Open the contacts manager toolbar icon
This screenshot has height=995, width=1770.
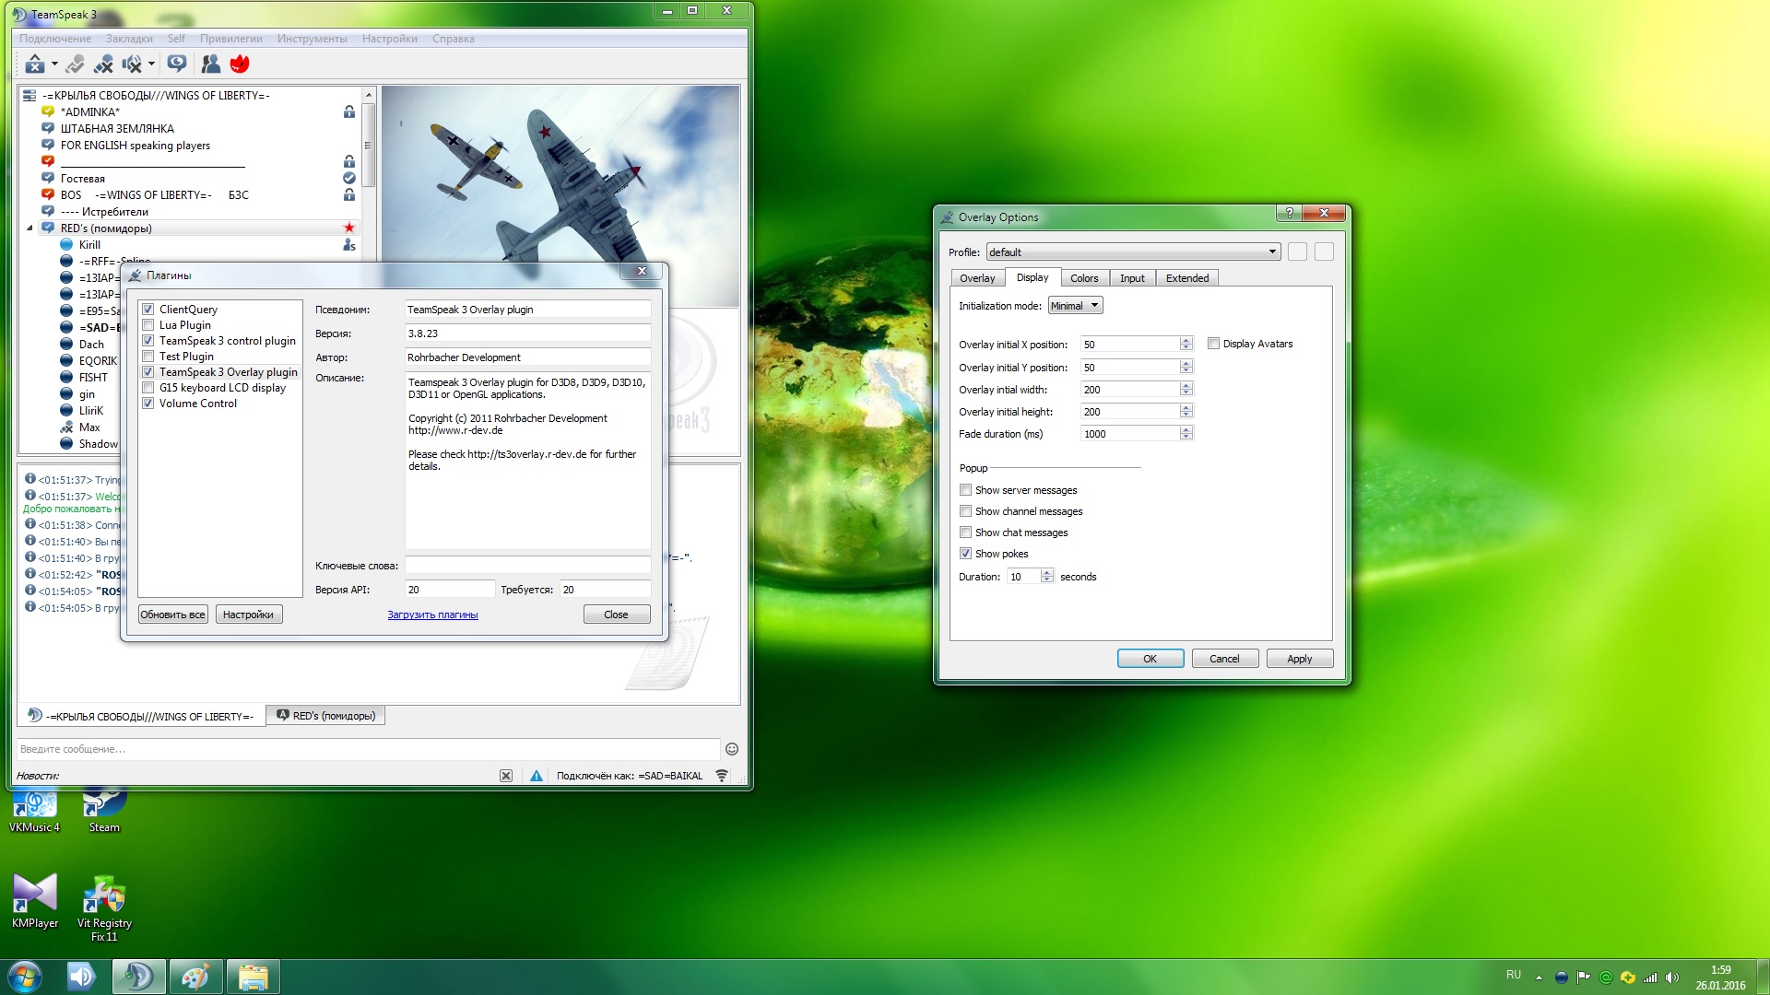[x=211, y=64]
